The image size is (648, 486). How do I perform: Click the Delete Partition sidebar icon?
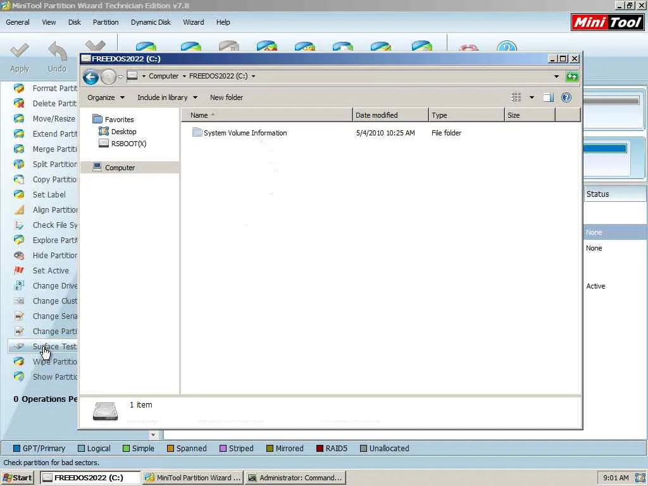pos(19,103)
